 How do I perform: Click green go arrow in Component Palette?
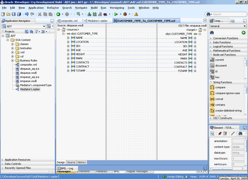point(243,33)
